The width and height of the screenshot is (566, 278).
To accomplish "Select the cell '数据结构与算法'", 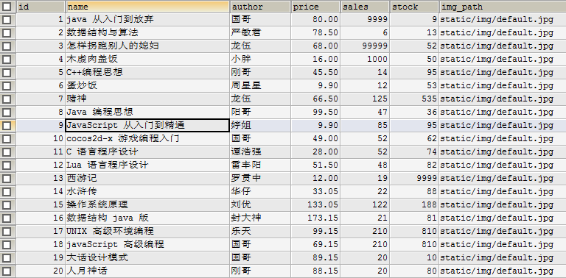I will 147,33.
